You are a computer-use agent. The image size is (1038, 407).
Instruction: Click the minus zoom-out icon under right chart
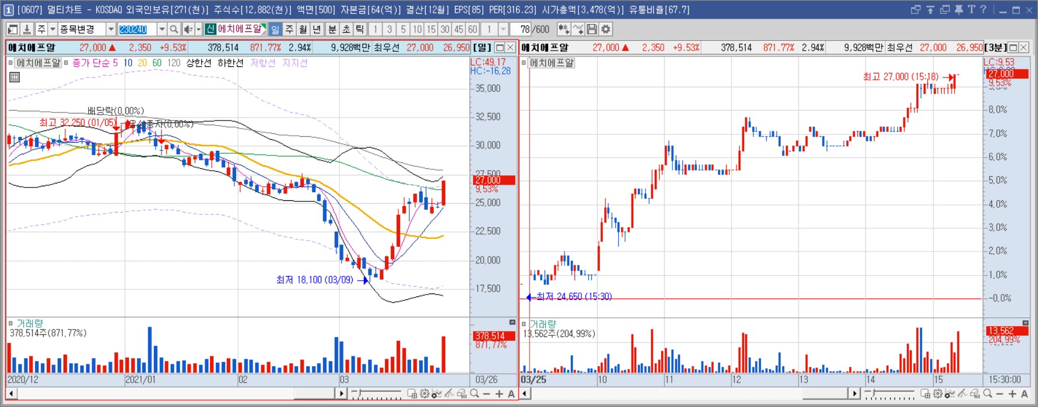tap(1000, 394)
